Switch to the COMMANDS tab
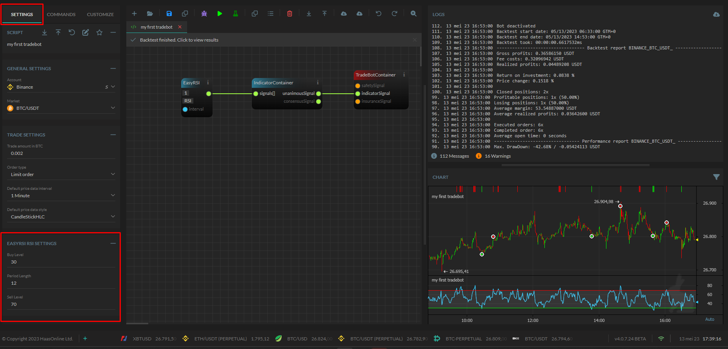This screenshot has height=349, width=728. 61,15
